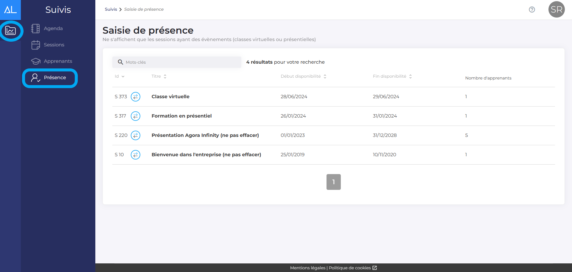The width and height of the screenshot is (572, 272).
Task: Click the Sessions calendar icon
Action: (35, 45)
